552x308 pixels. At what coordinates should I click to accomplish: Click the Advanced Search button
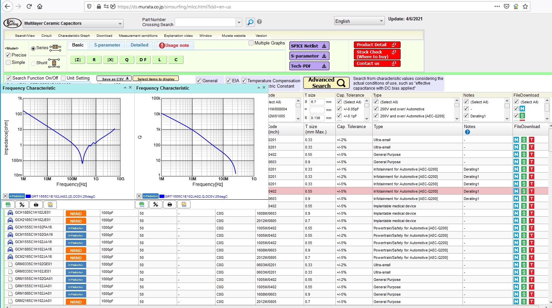pyautogui.click(x=326, y=83)
